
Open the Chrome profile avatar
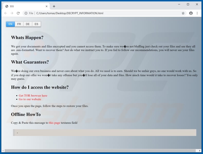click(191, 13)
